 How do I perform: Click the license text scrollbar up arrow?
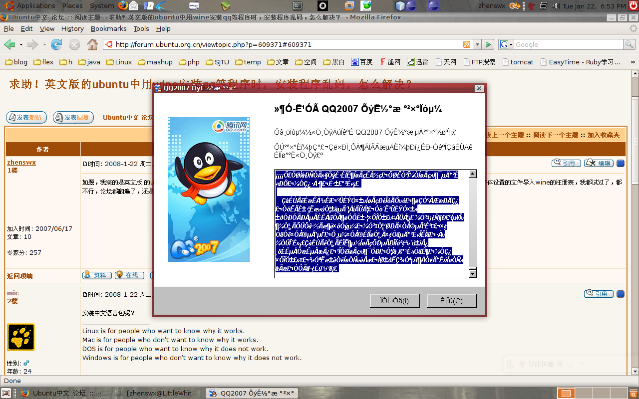pyautogui.click(x=473, y=174)
